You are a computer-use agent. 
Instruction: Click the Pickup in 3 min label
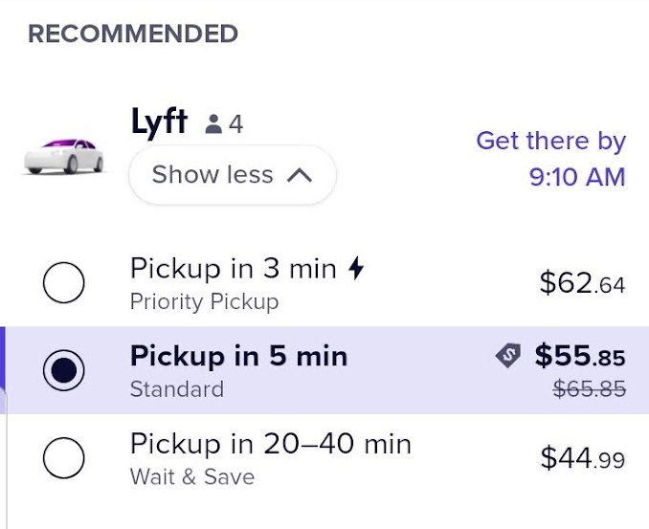coord(233,269)
